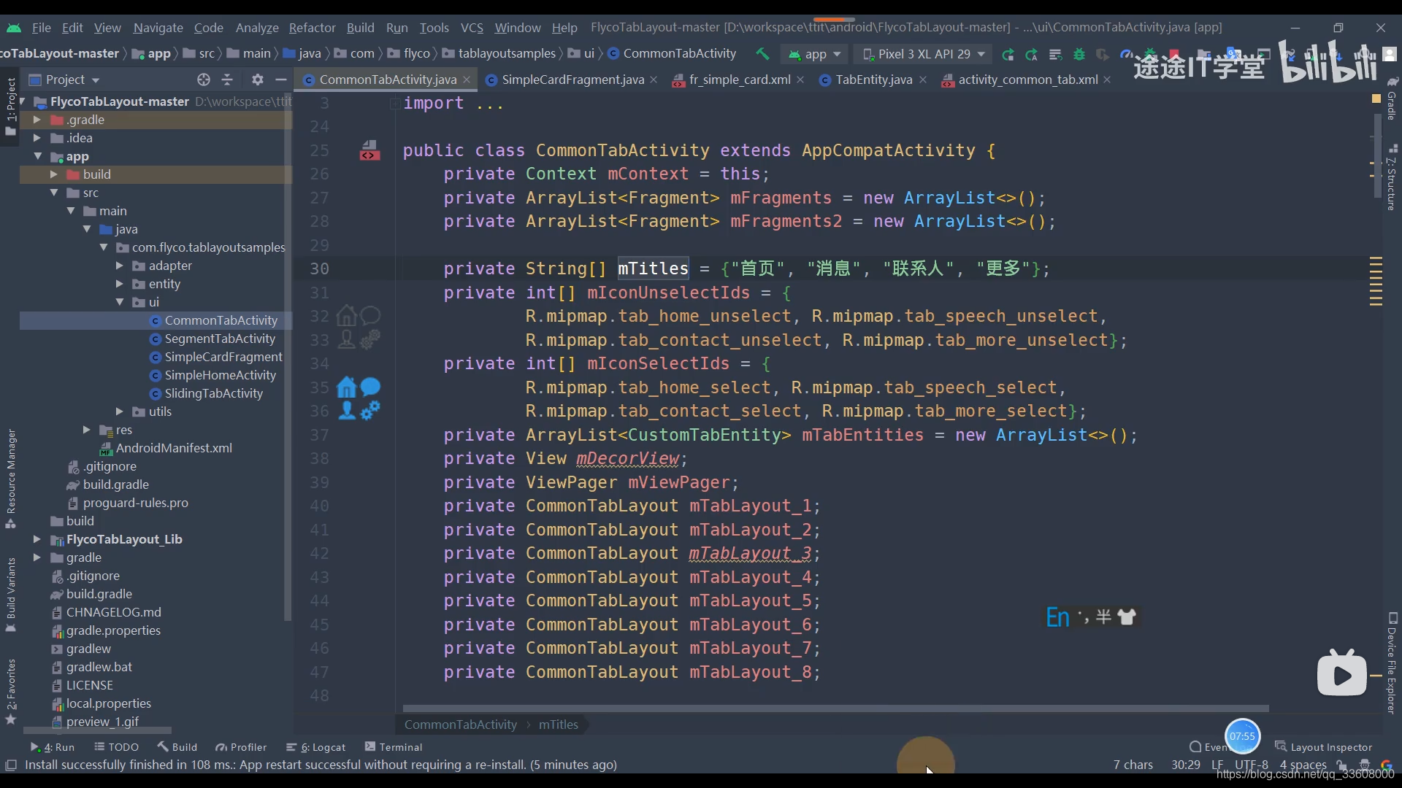Switch to fr_simple_card.xml tab
Viewport: 1402px width, 788px height.
click(x=738, y=80)
